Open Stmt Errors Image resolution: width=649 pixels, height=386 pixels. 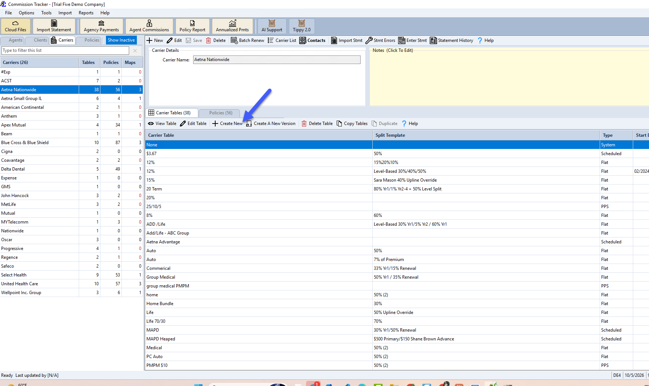(380, 40)
